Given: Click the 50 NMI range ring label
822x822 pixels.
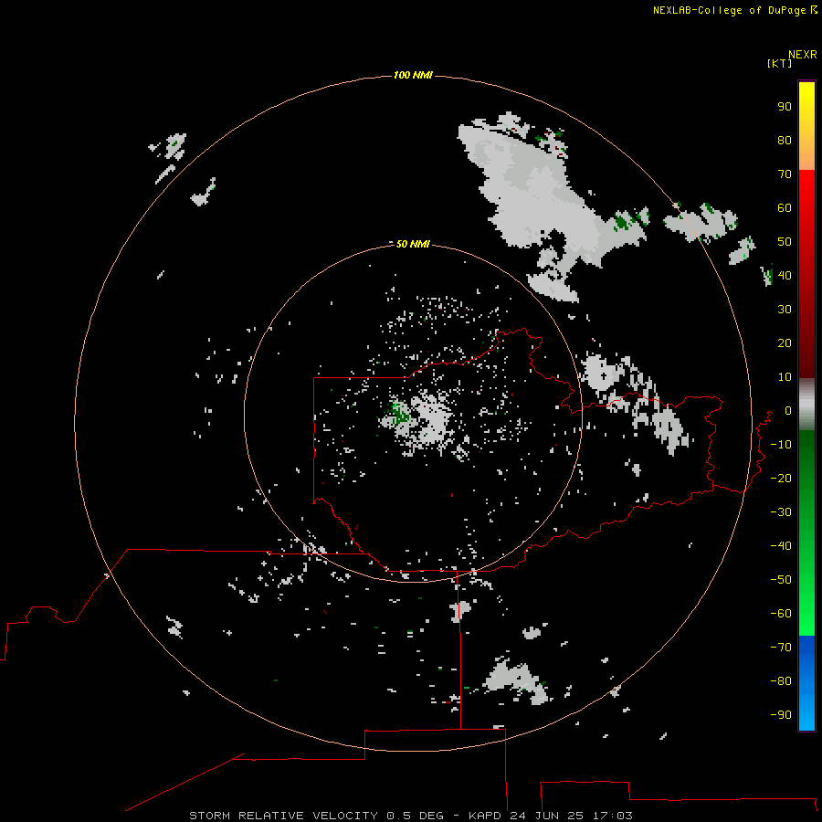Looking at the screenshot, I should pyautogui.click(x=413, y=244).
